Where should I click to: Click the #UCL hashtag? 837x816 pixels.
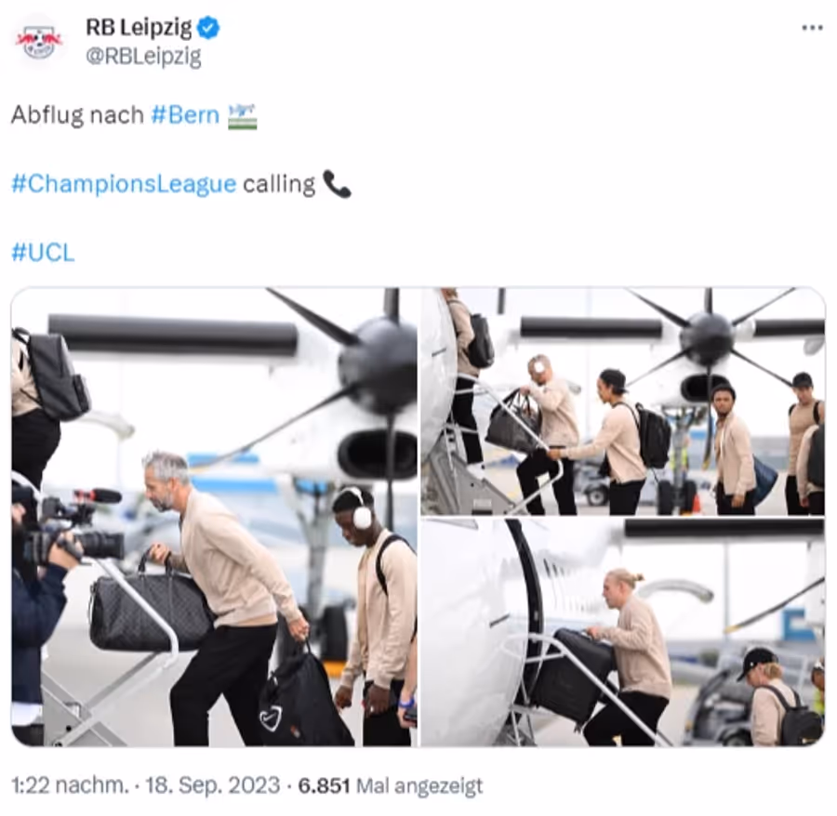tap(43, 252)
